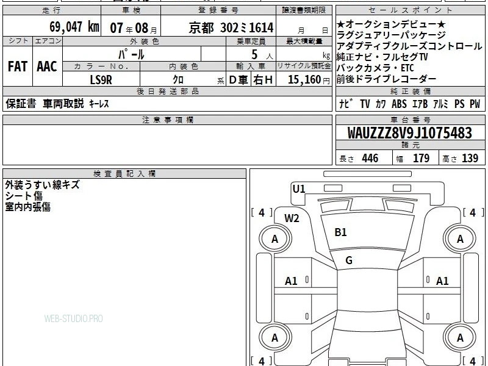488x366 pixels.
Task: Select the 前後ドライブレコーダー line
Action: coord(386,79)
